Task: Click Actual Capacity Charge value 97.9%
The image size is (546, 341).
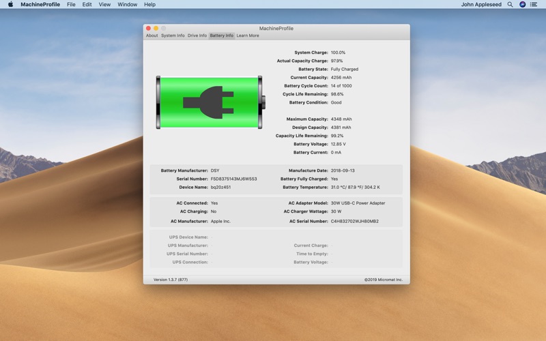Action: coord(336,61)
